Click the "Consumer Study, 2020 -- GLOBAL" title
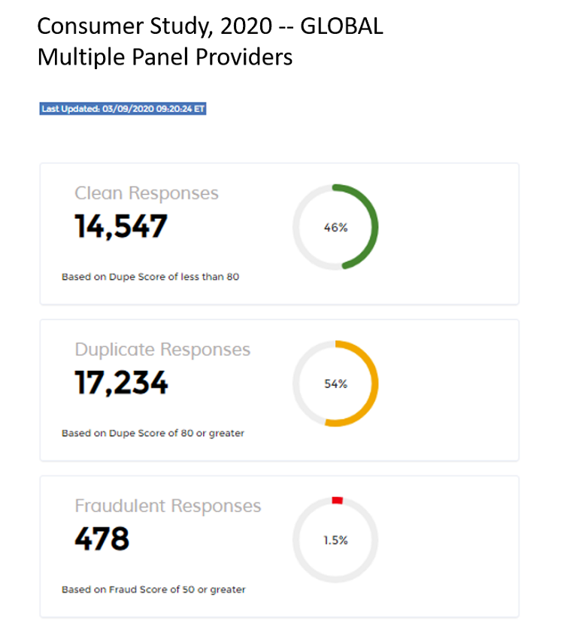The image size is (570, 628). [210, 26]
